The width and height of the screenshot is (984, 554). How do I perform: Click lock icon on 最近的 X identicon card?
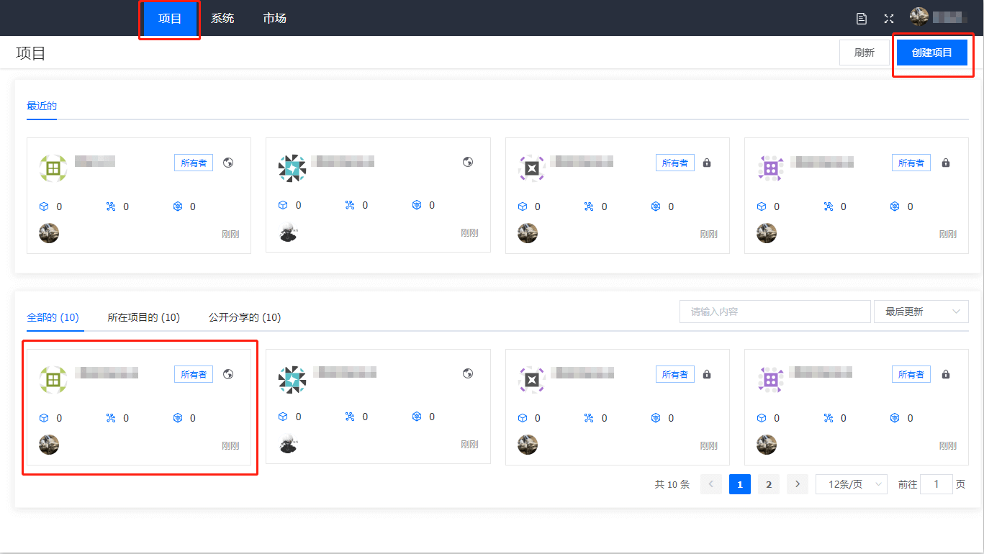(x=707, y=163)
